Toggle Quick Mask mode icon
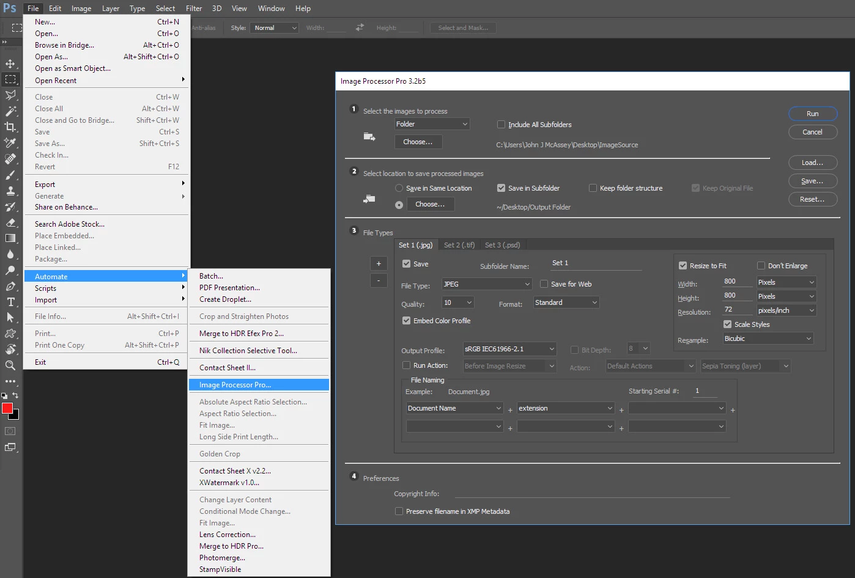This screenshot has width=855, height=578. click(10, 431)
